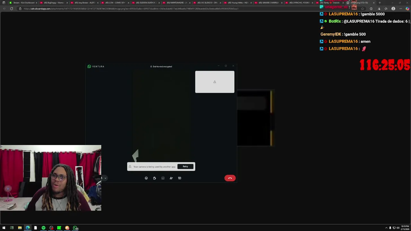Open the volume control in system tray
Image resolution: width=411 pixels, height=231 pixels.
pyautogui.click(x=398, y=228)
